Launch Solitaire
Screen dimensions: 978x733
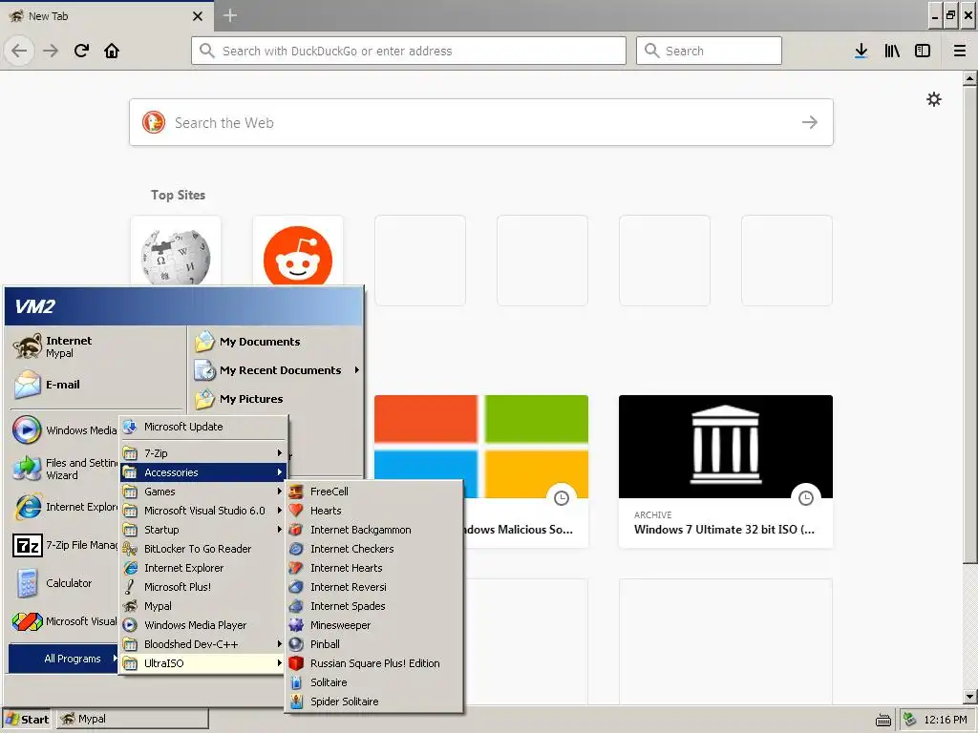[x=373, y=682]
